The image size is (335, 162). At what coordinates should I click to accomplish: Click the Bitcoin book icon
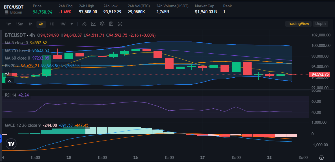click(7, 12)
